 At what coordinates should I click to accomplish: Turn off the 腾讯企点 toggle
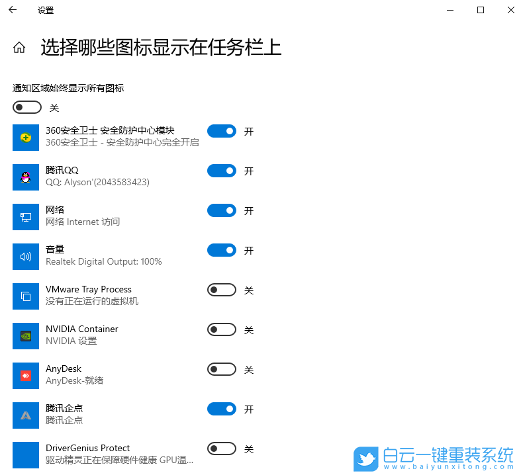tap(222, 409)
